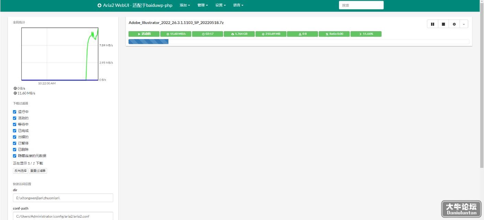The image size is (484, 220).
Task: Uncheck the 运行中 filter
Action: click(x=14, y=112)
